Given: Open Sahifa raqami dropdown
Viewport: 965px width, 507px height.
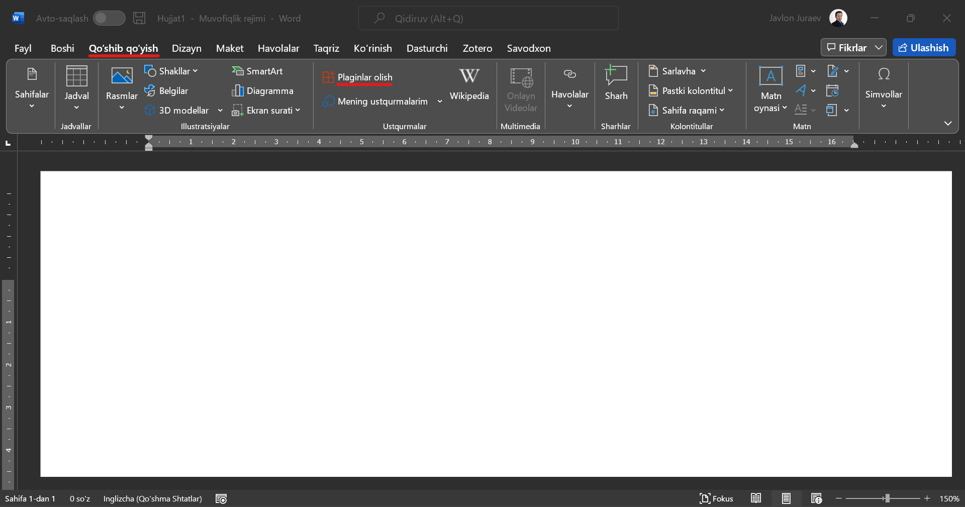Looking at the screenshot, I should point(687,111).
